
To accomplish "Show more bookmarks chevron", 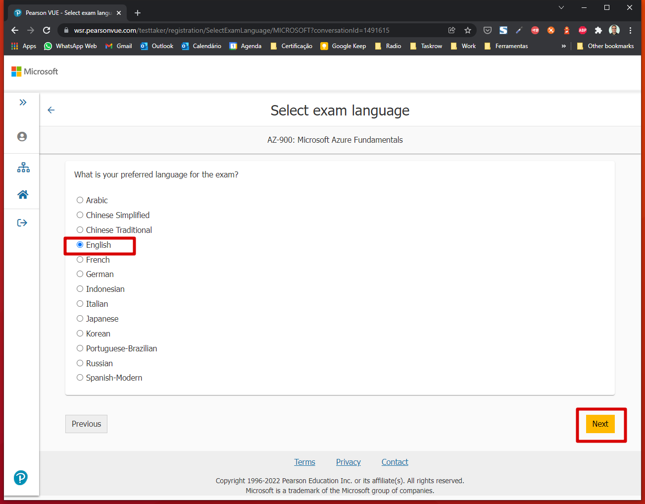I will coord(563,46).
